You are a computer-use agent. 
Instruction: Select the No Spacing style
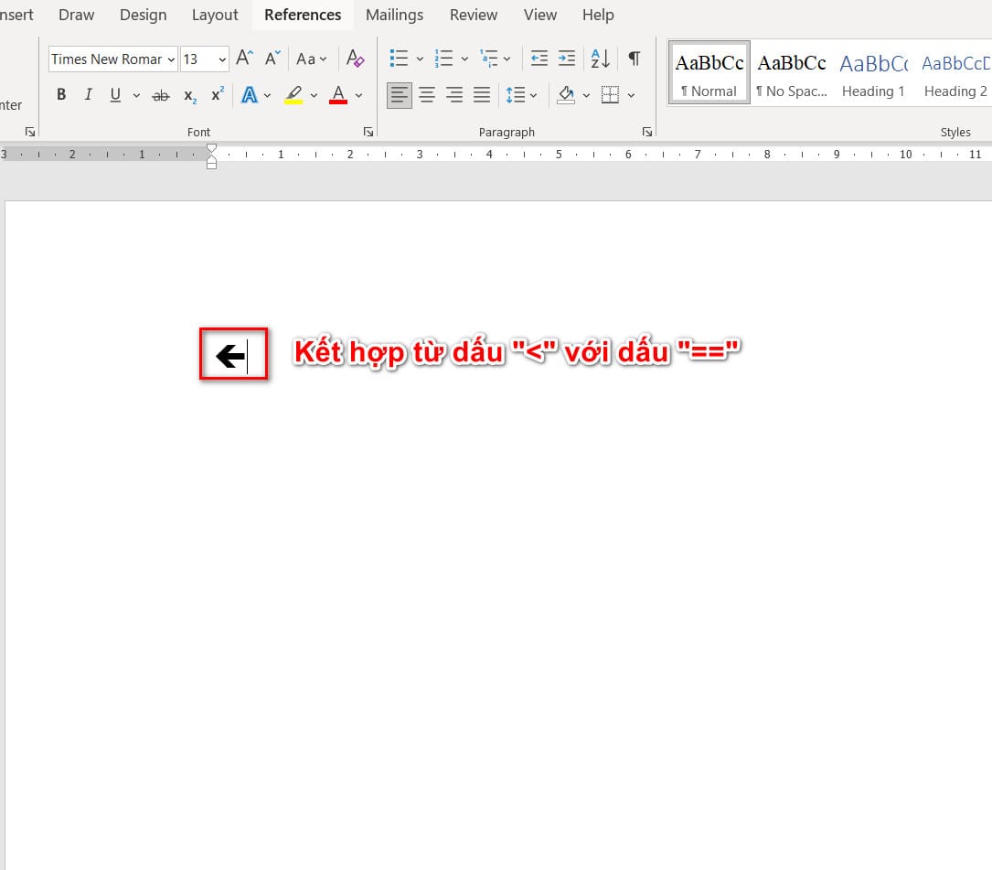791,73
